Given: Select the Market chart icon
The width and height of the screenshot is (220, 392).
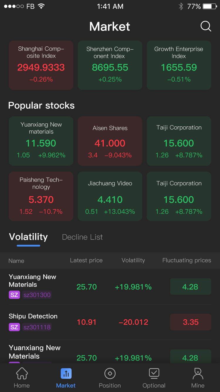Looking at the screenshot, I should coord(66,374).
